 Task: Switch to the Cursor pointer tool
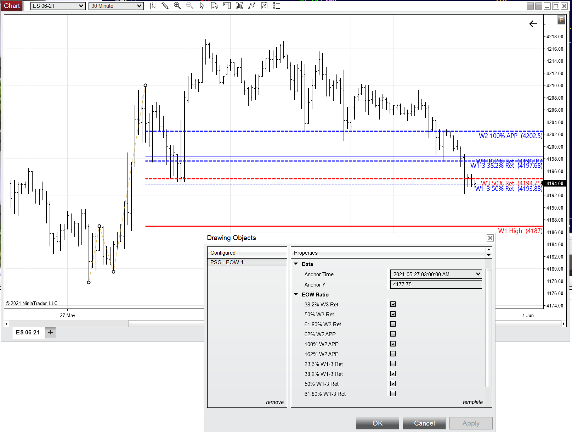coord(202,6)
